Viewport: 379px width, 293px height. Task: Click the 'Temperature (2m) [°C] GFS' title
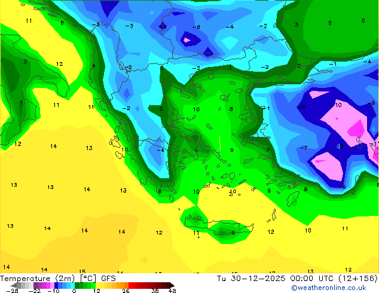point(58,279)
